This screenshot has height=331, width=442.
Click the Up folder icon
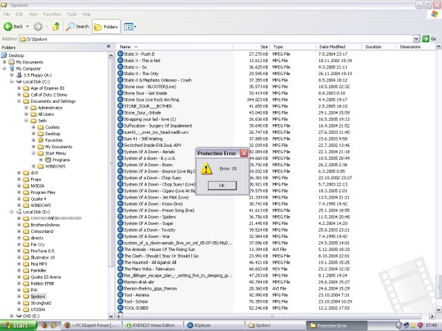[55, 26]
